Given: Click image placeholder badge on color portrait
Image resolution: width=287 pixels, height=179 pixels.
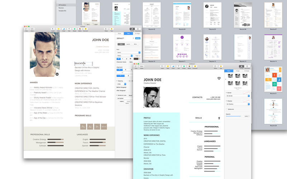Looking at the screenshot, I should click(x=57, y=74).
